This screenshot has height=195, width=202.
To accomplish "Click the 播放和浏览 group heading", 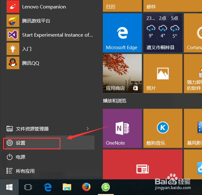I will 114,101.
